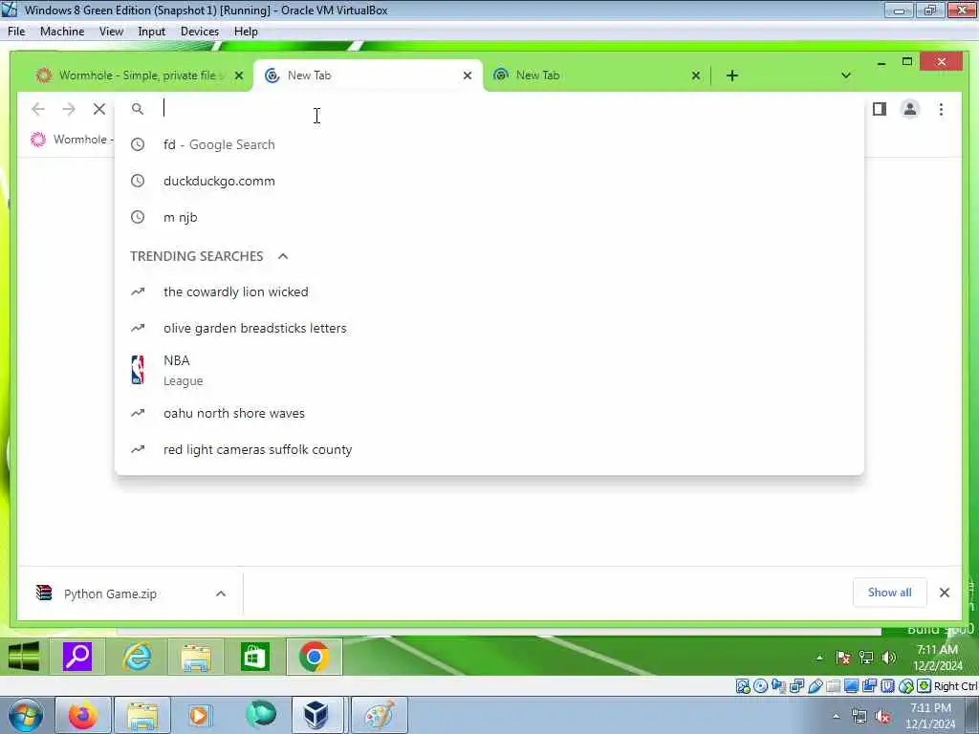
Task: Click host Windows Start orb
Action: pyautogui.click(x=25, y=715)
